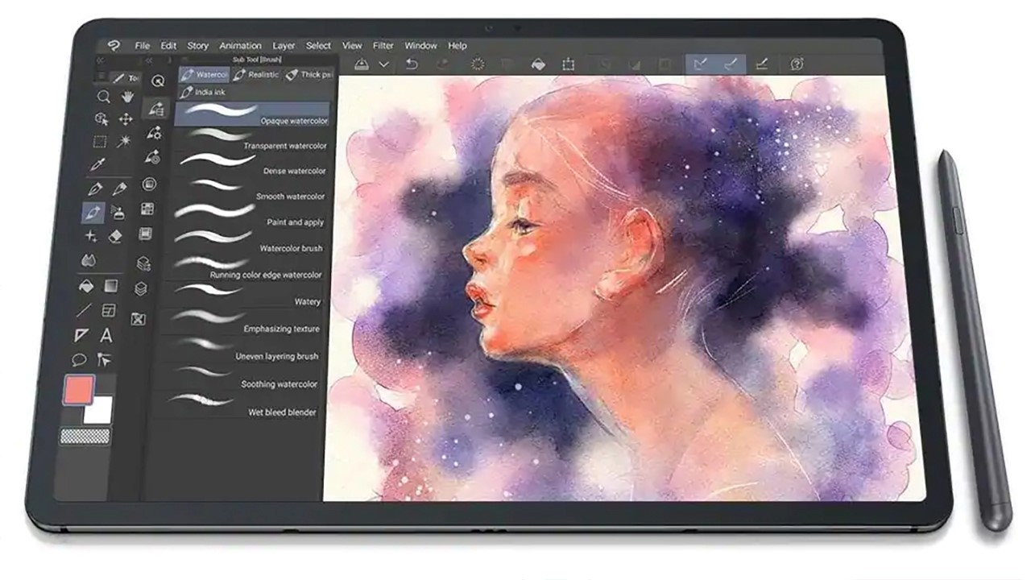1031x580 pixels.
Task: Open the Edit menu
Action: point(168,46)
